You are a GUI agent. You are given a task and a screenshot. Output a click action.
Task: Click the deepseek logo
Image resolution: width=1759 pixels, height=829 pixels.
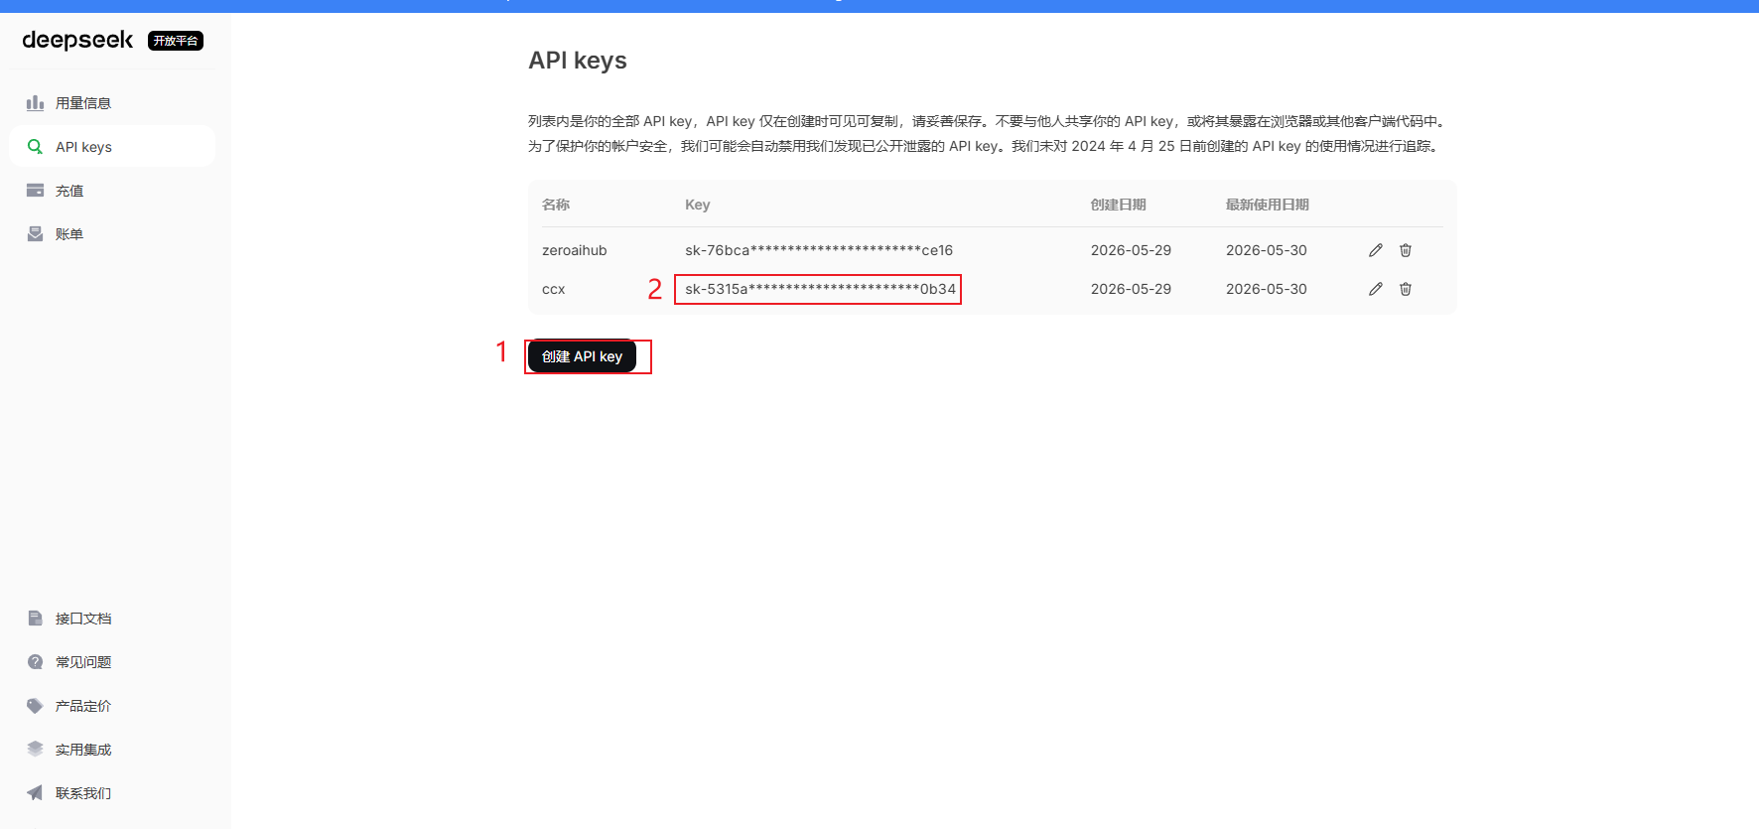[x=77, y=40]
